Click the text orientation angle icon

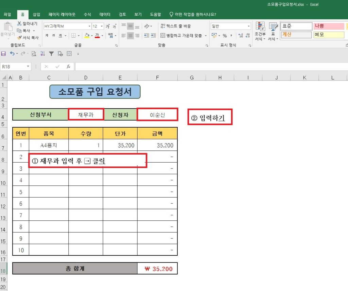point(146,26)
